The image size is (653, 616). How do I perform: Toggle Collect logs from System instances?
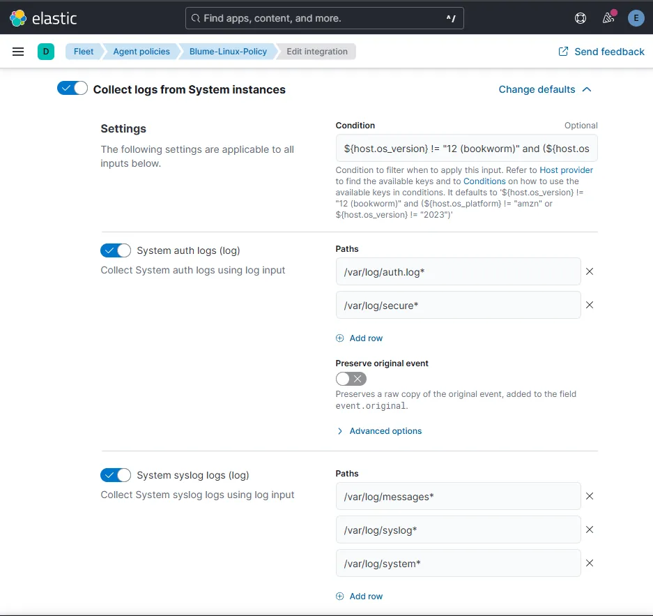pos(72,89)
